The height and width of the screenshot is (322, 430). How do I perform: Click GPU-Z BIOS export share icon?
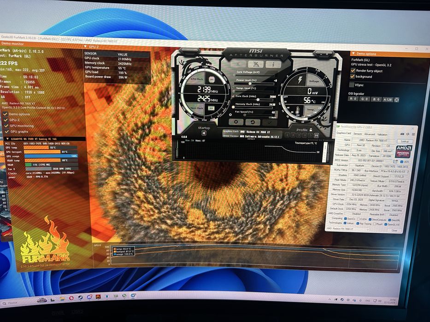[x=395, y=161]
